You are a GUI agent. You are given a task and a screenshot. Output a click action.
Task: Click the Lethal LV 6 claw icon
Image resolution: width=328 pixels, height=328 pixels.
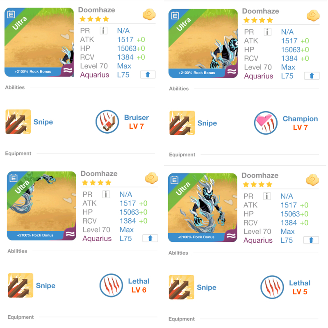click(111, 285)
